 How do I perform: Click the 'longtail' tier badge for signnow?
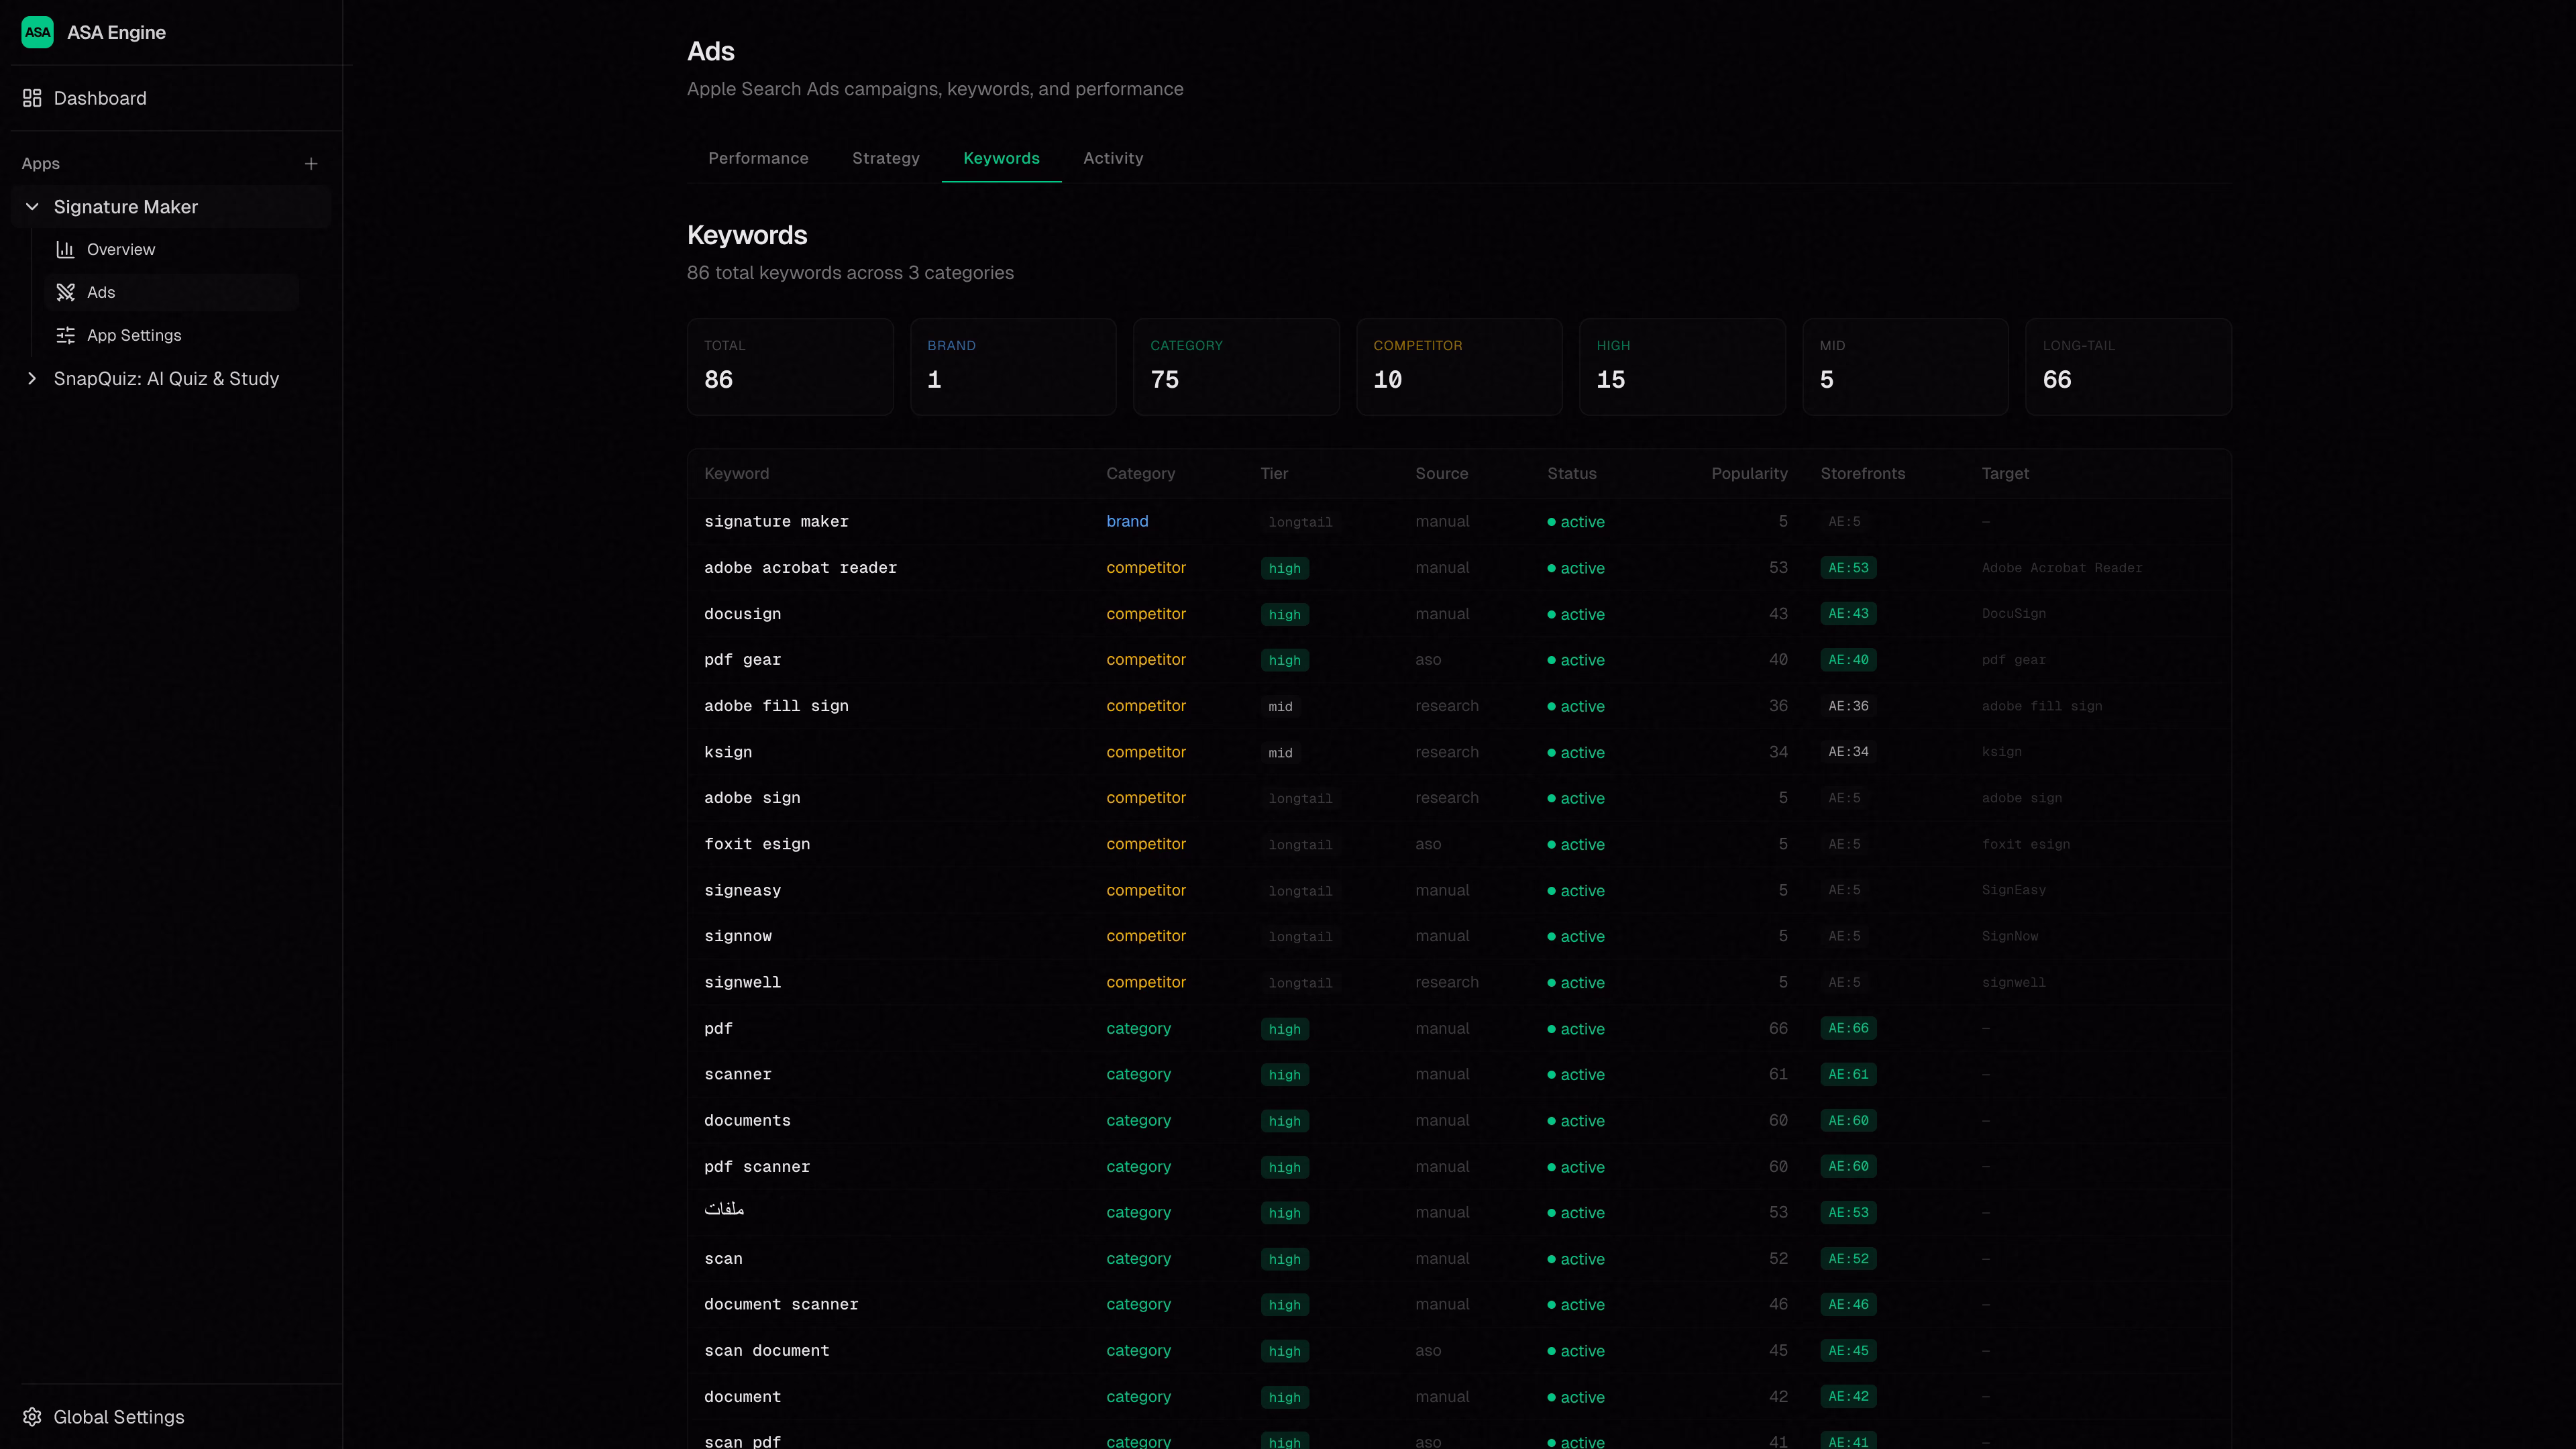pyautogui.click(x=1300, y=936)
